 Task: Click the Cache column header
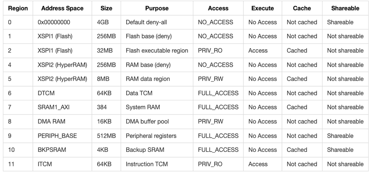click(x=302, y=8)
